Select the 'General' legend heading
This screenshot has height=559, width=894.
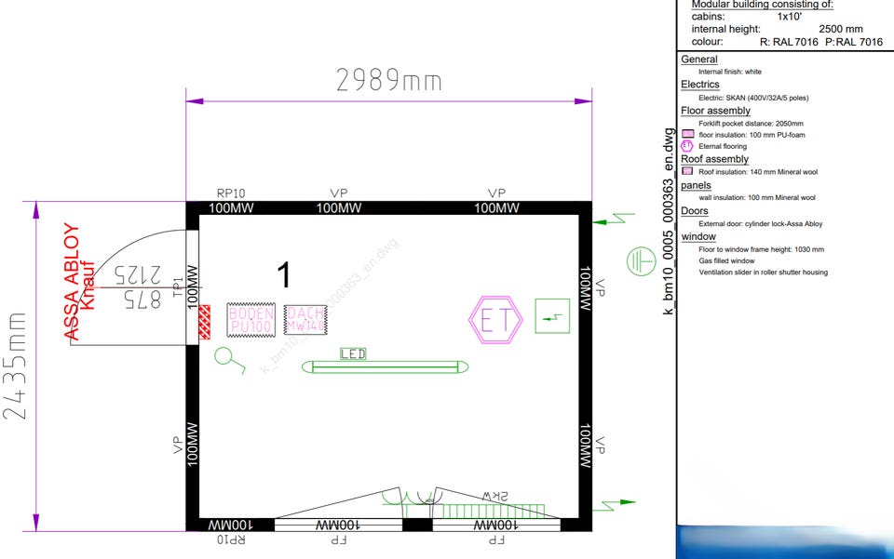[x=699, y=60]
